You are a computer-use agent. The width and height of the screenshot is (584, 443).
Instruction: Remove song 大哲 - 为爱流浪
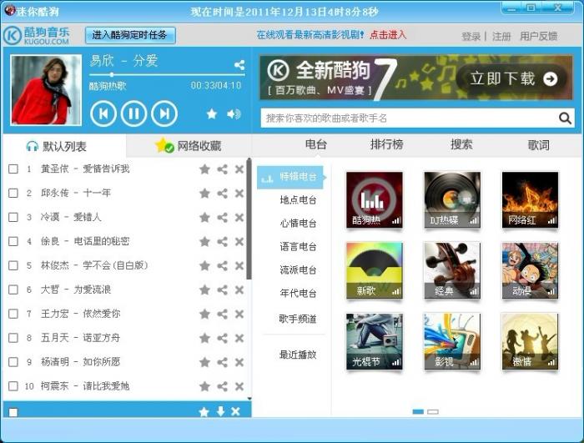coord(239,289)
